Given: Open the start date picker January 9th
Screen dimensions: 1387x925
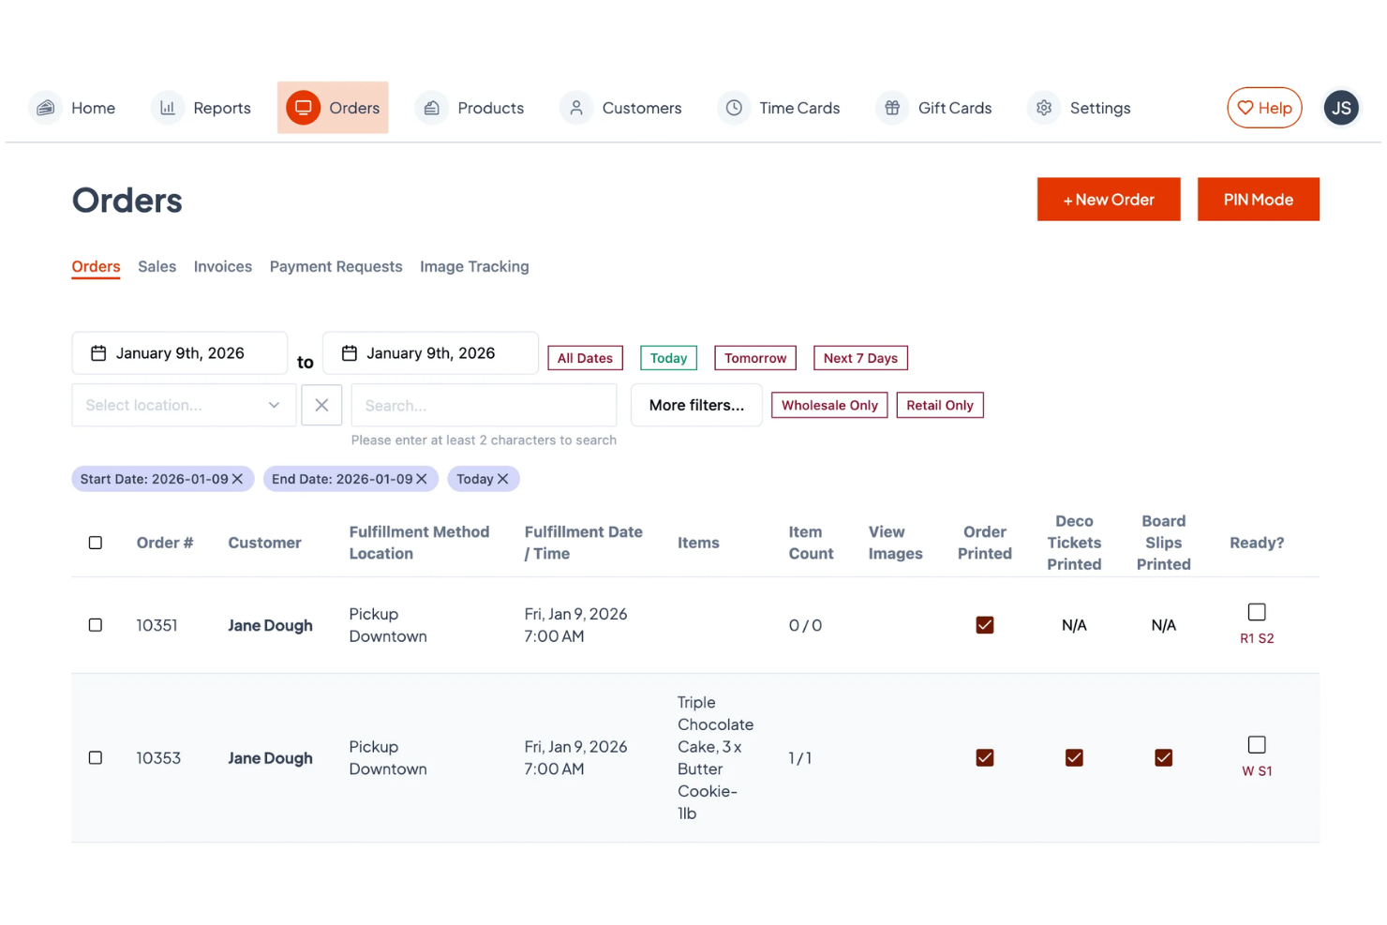Looking at the screenshot, I should click(180, 353).
